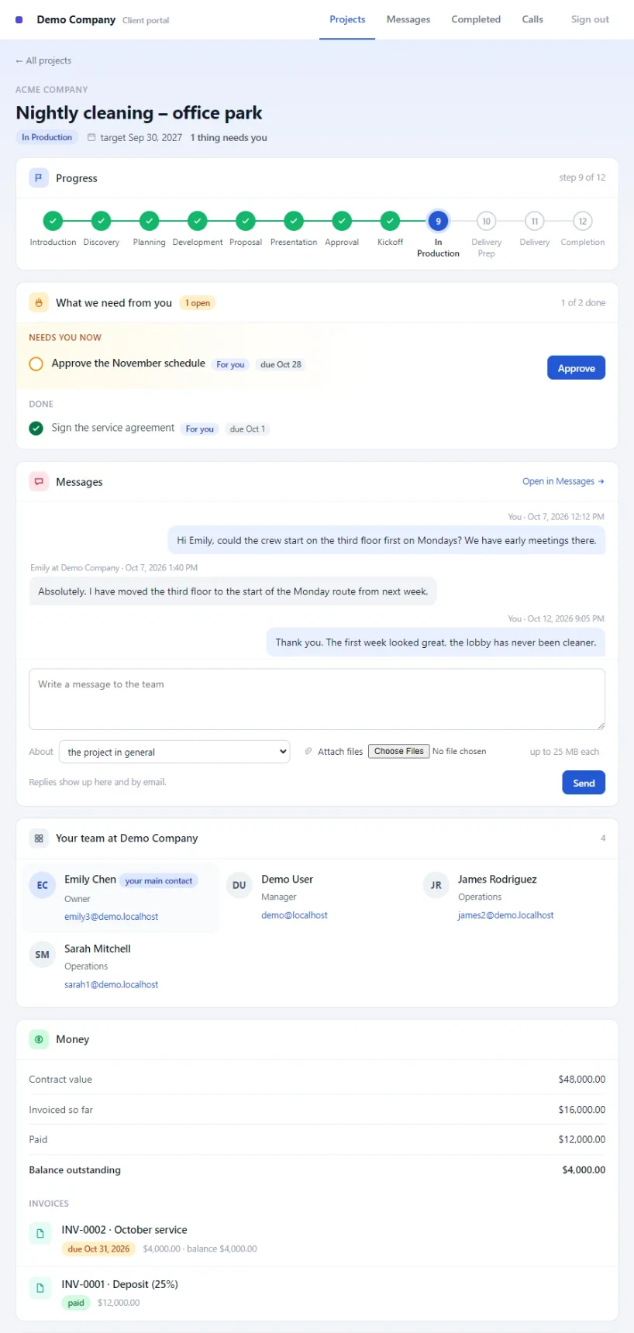Click the Discovery step checkmark
Screen dimensions: 634x1333
tap(101, 221)
